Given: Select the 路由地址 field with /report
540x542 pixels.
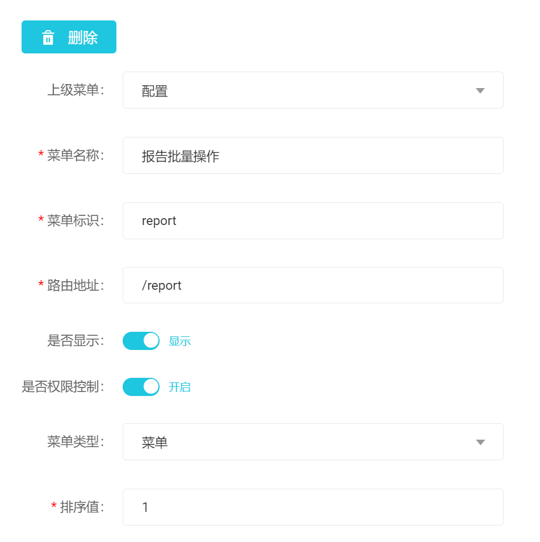Looking at the screenshot, I should click(x=312, y=285).
